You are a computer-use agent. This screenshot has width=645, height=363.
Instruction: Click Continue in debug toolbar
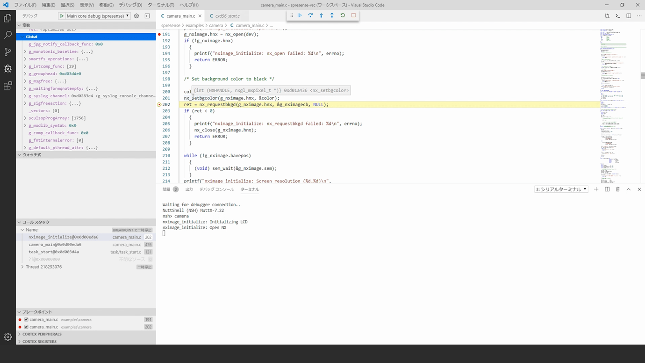(300, 15)
